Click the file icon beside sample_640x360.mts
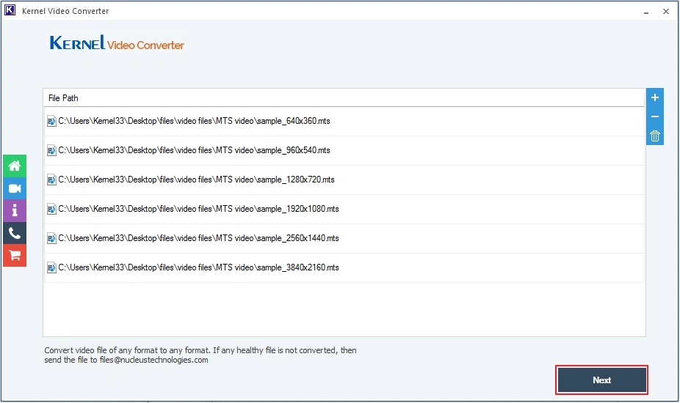This screenshot has width=680, height=403. (x=51, y=121)
